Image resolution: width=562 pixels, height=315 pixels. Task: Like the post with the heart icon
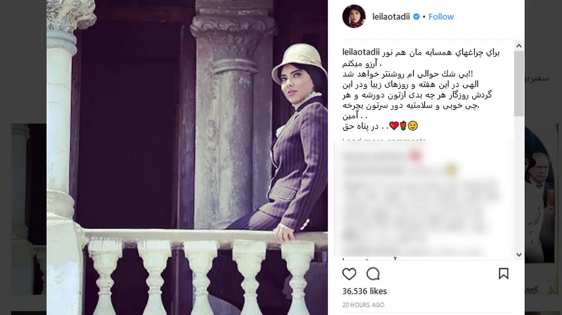[349, 274]
